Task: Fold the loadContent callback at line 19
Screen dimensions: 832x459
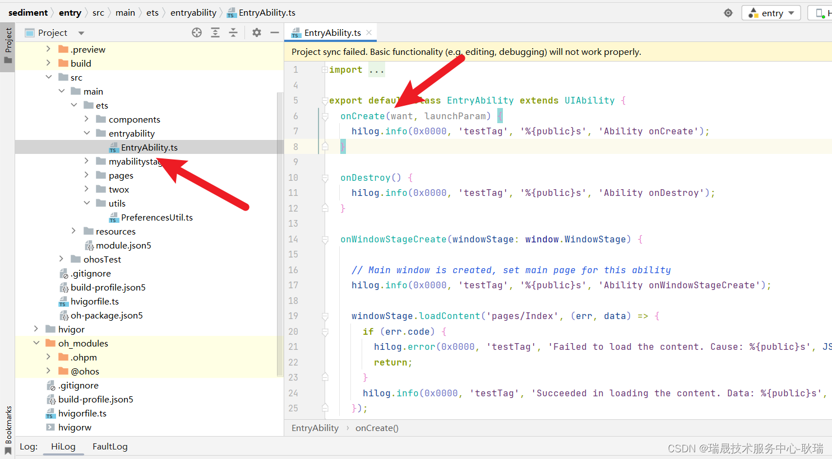Action: pos(325,316)
